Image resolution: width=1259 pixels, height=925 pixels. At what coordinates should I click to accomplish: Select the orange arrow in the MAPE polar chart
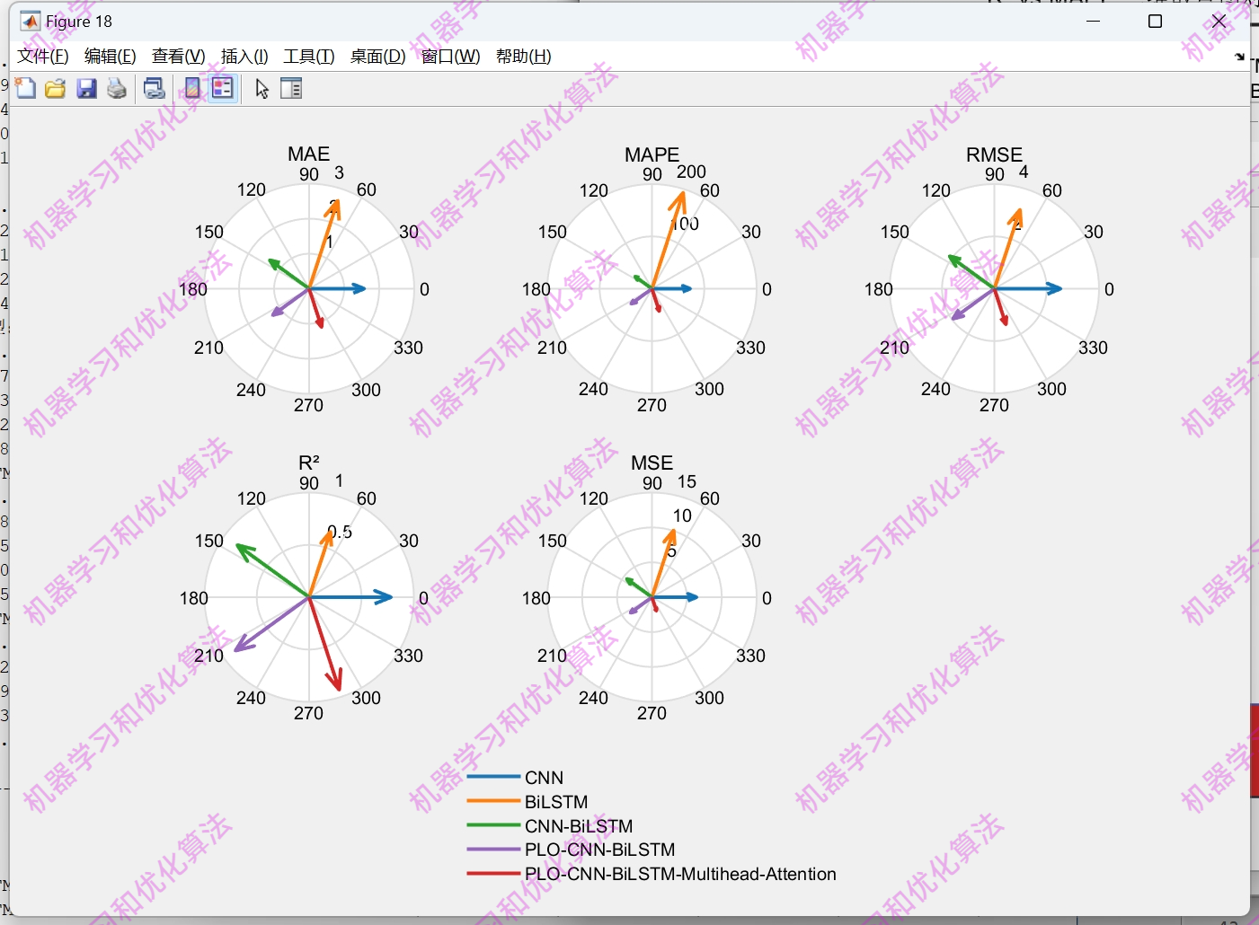click(669, 238)
